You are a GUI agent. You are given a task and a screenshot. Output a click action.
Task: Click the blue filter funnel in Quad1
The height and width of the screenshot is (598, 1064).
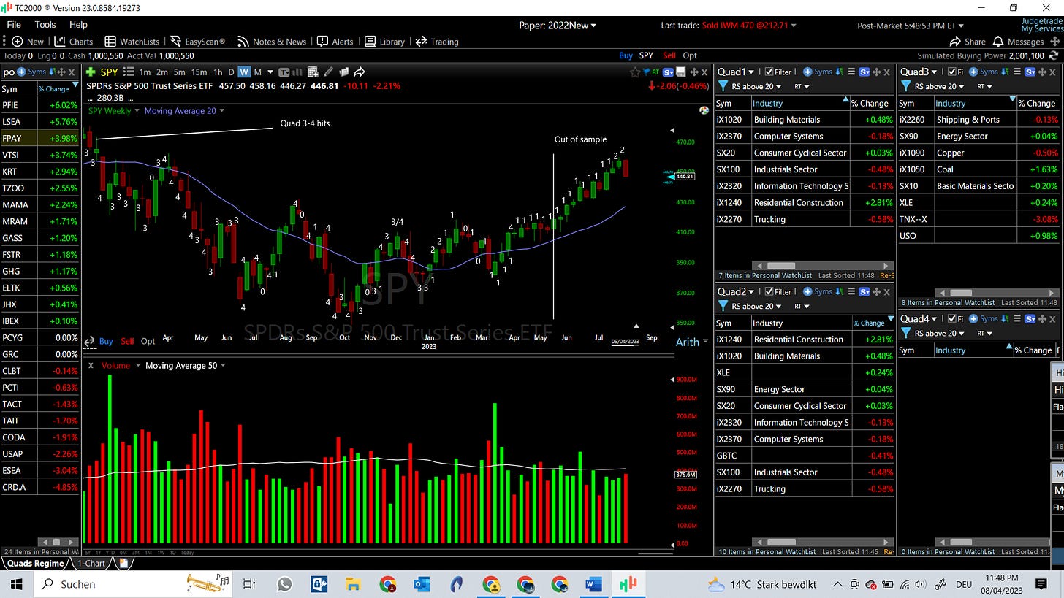tap(723, 86)
